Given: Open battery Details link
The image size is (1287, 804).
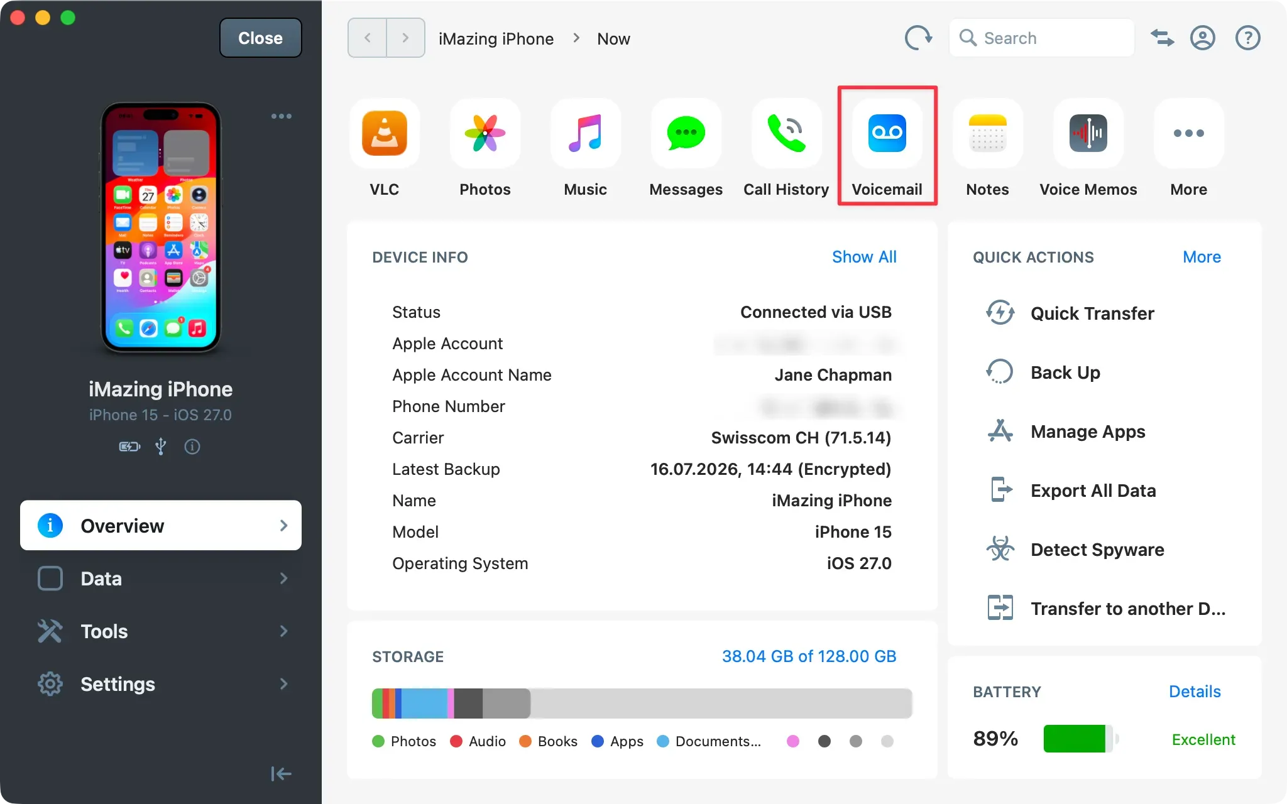Looking at the screenshot, I should tap(1195, 692).
